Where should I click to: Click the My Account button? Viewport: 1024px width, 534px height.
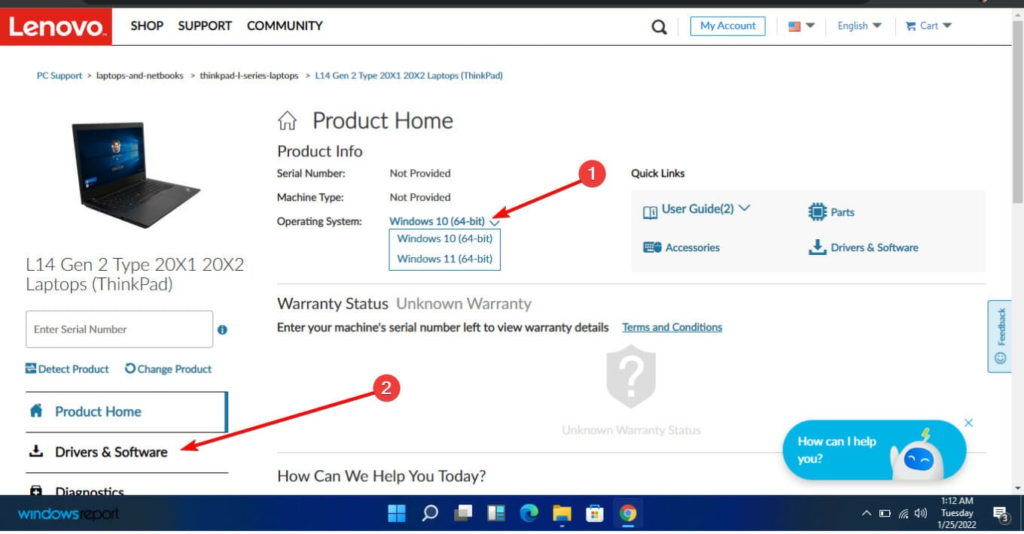pyautogui.click(x=727, y=26)
